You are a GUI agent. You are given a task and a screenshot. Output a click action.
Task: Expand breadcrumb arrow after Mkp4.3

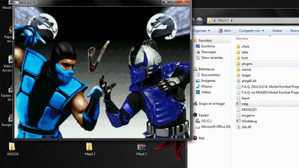coord(232,21)
